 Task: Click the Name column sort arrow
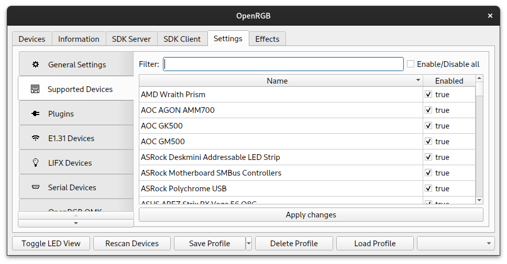(418, 79)
